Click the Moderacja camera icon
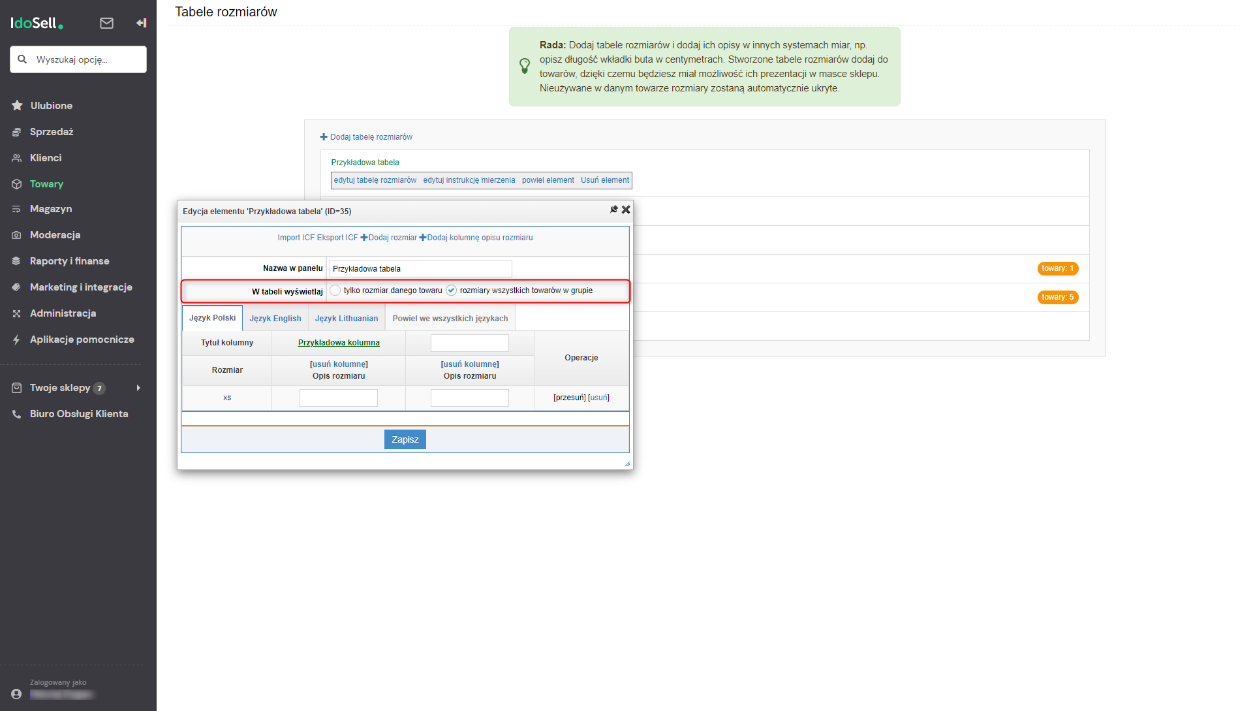The height and width of the screenshot is (711, 1253). coord(17,235)
